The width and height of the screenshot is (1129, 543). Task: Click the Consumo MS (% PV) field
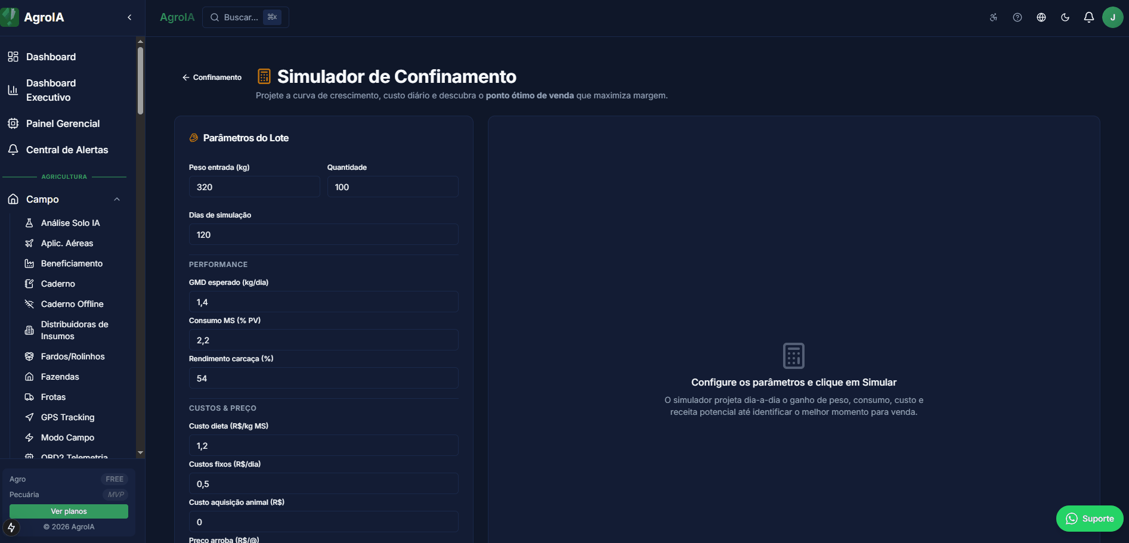tap(324, 340)
